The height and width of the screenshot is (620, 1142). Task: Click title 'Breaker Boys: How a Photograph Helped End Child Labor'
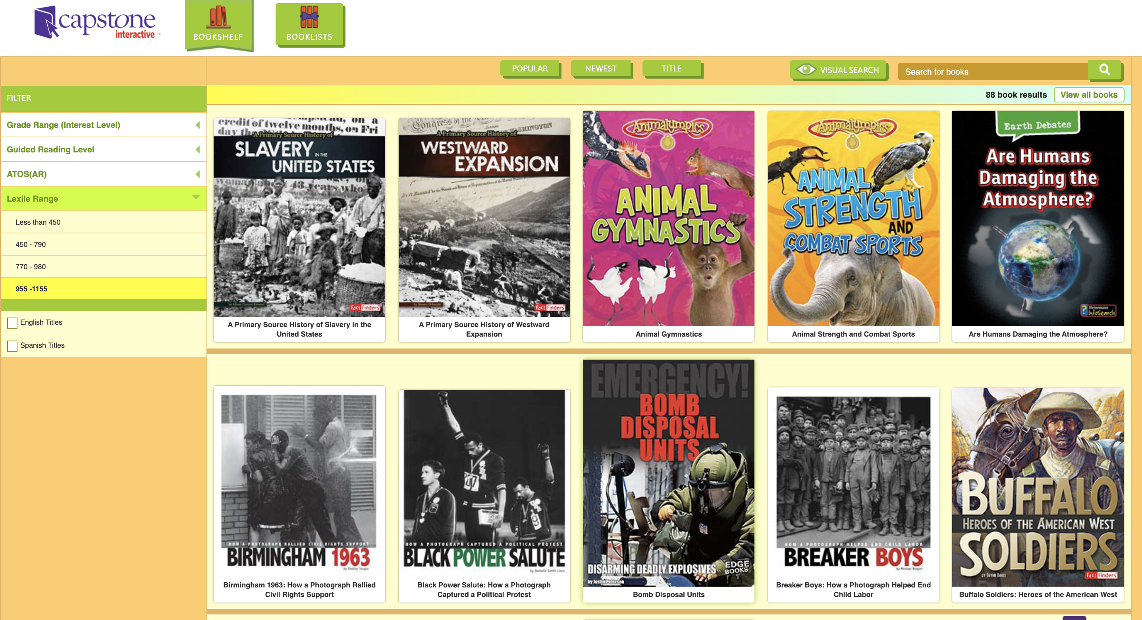[853, 590]
